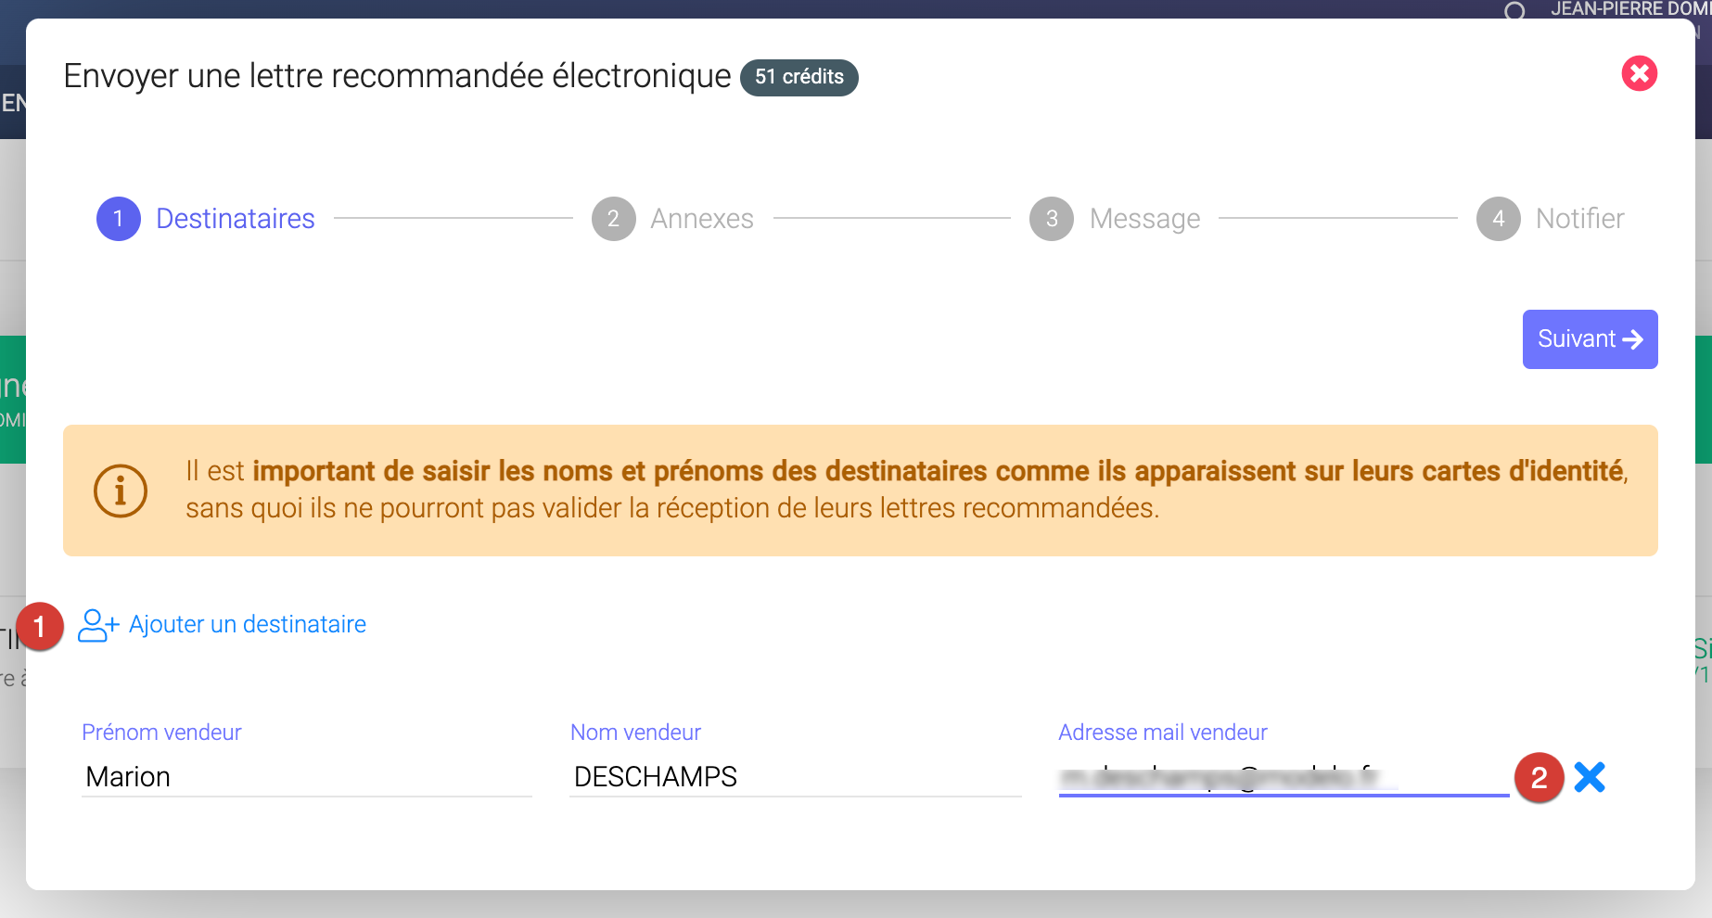Close the registered letter dialog
This screenshot has width=1712, height=918.
[x=1639, y=73]
